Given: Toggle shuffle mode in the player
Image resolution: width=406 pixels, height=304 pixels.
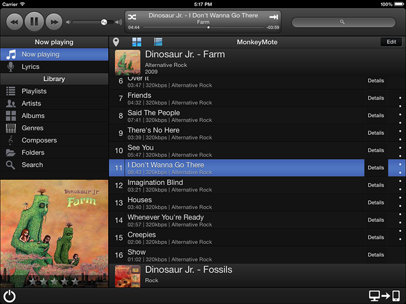Looking at the screenshot, I should tap(132, 17).
